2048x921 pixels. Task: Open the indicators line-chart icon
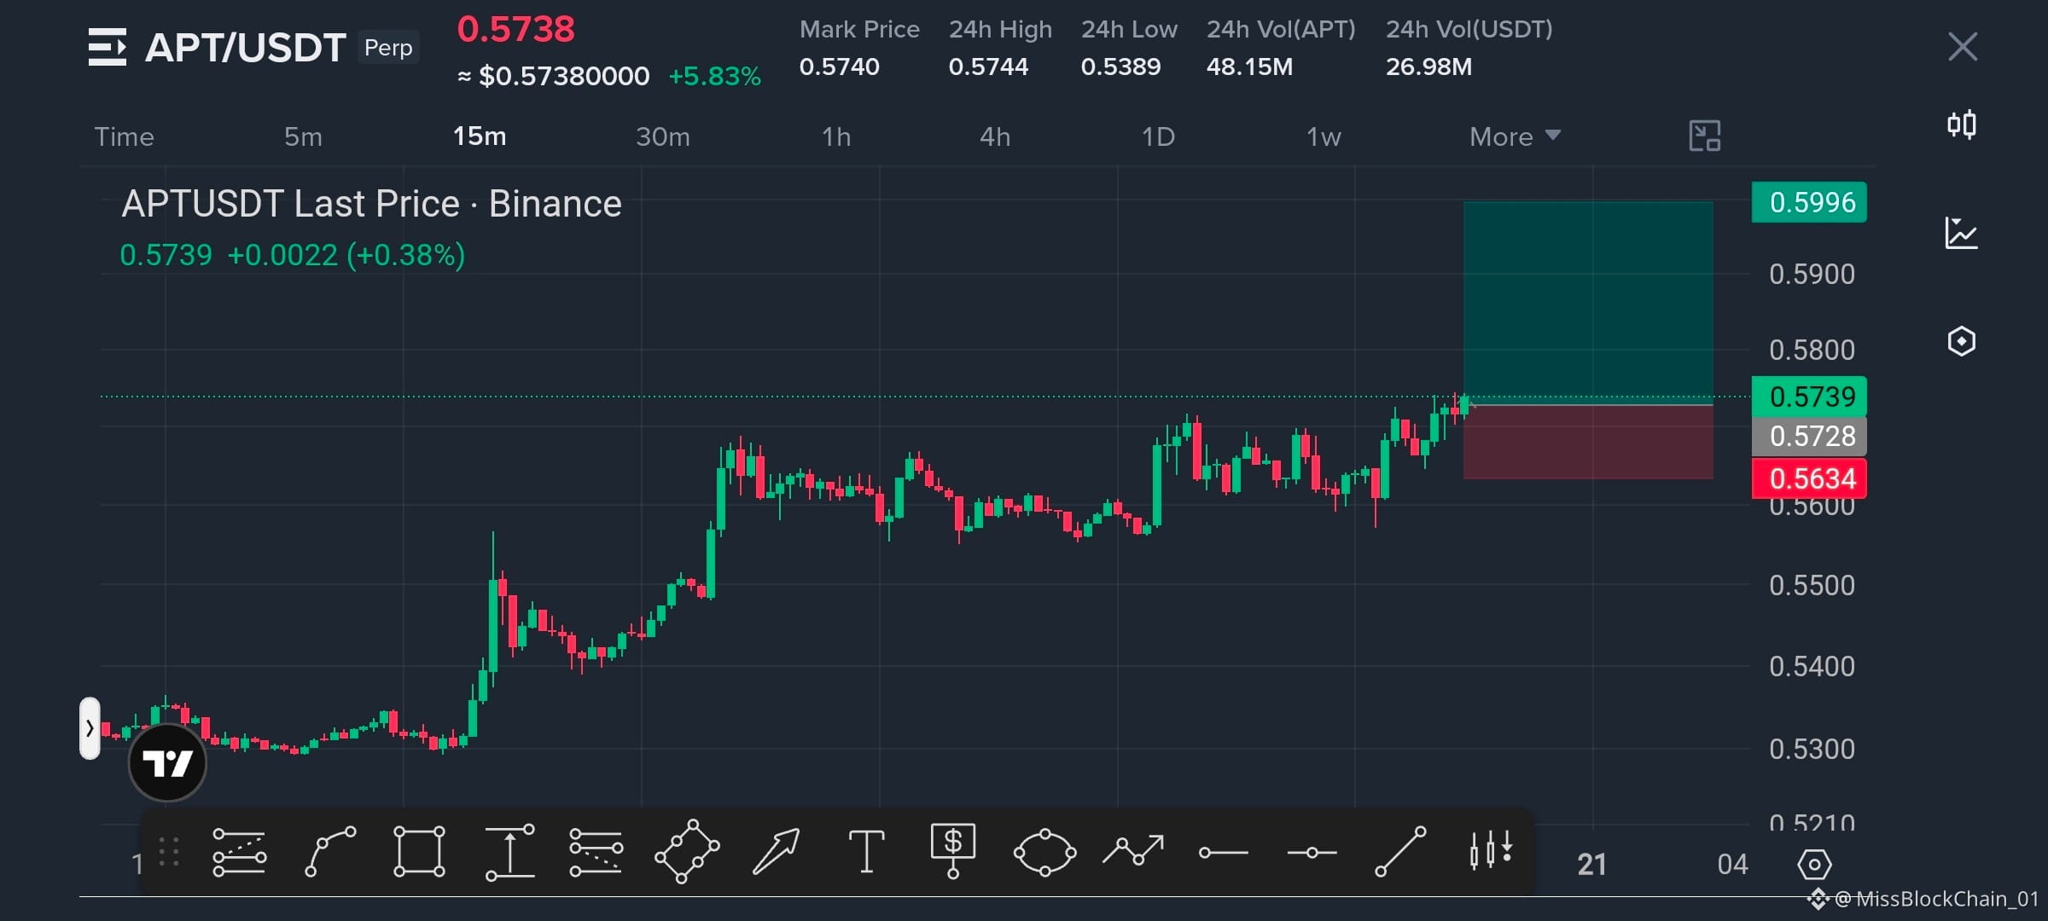coord(1962,233)
